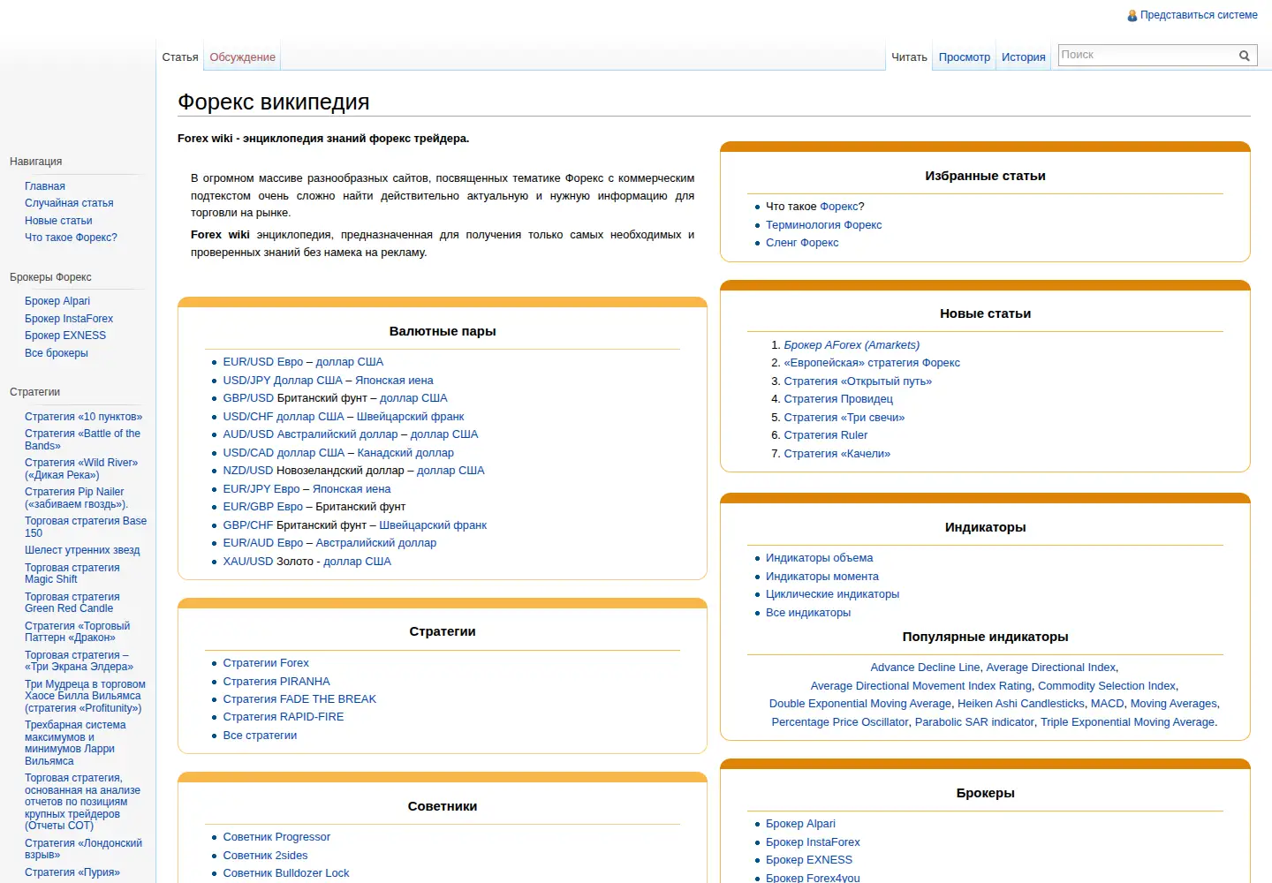Open Все стратегии link
The width and height of the screenshot is (1272, 883).
click(x=260, y=736)
